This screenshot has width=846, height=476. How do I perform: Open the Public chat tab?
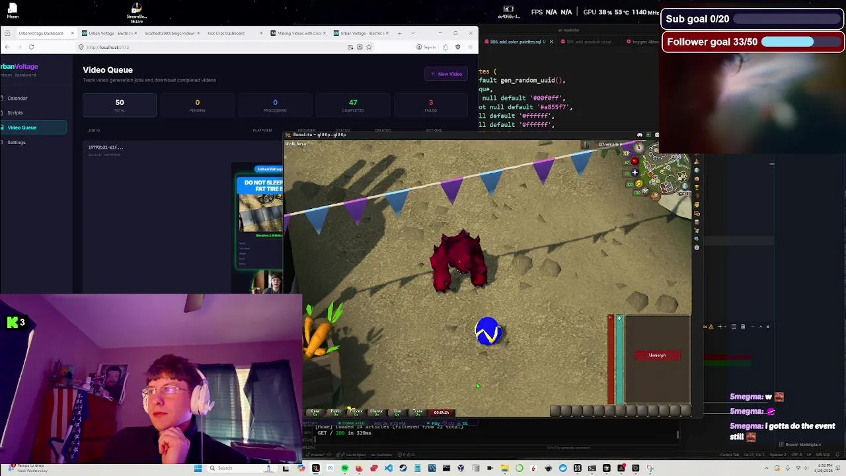pyautogui.click(x=336, y=412)
